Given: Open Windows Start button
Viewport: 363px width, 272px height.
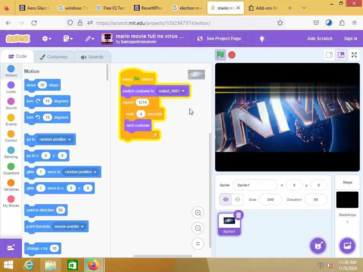Looking at the screenshot, I should click(x=9, y=265).
